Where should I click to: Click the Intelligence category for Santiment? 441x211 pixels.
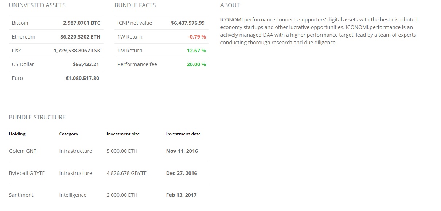[x=73, y=195]
